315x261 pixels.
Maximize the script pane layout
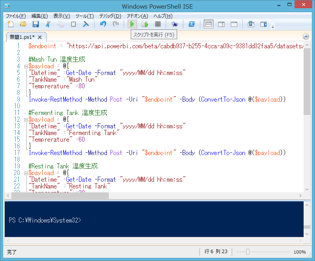coord(234,24)
